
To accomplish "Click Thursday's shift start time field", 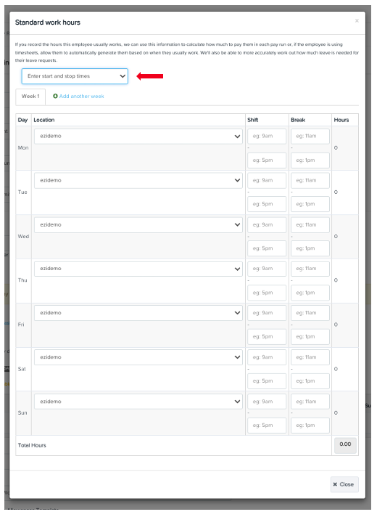I will (267, 269).
